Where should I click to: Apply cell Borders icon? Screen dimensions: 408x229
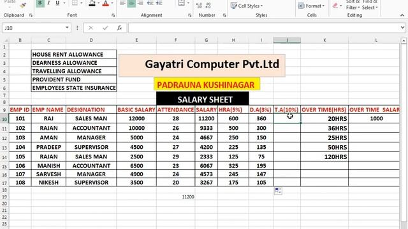point(75,3)
